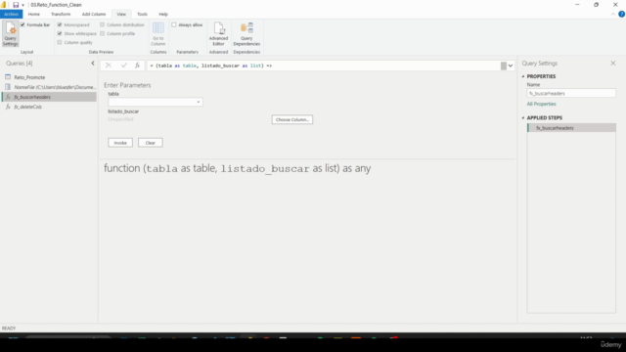The image size is (626, 352).
Task: Open the All Properties link
Action: (x=541, y=104)
